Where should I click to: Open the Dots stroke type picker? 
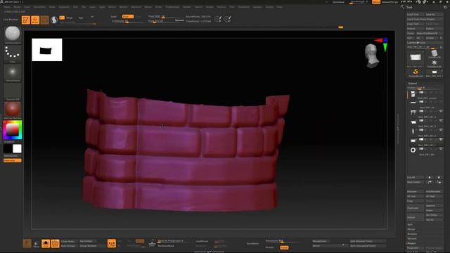coord(13,53)
